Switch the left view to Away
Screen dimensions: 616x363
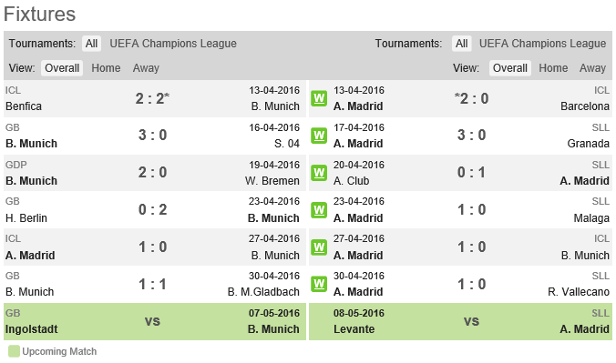(x=146, y=68)
